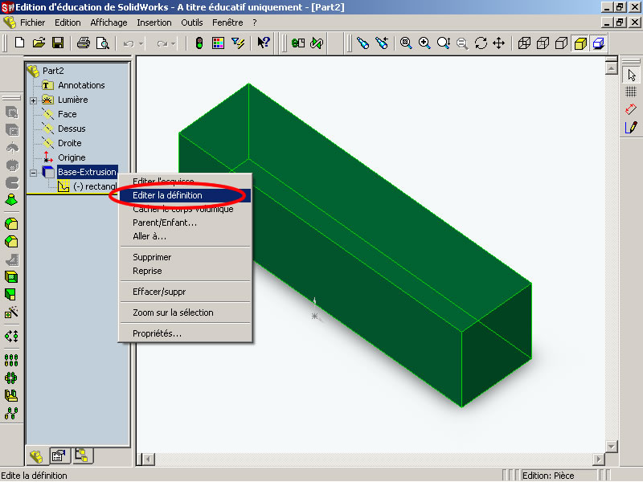This screenshot has width=643, height=482.
Task: Select the Pan view arrows icon
Action: tap(498, 43)
